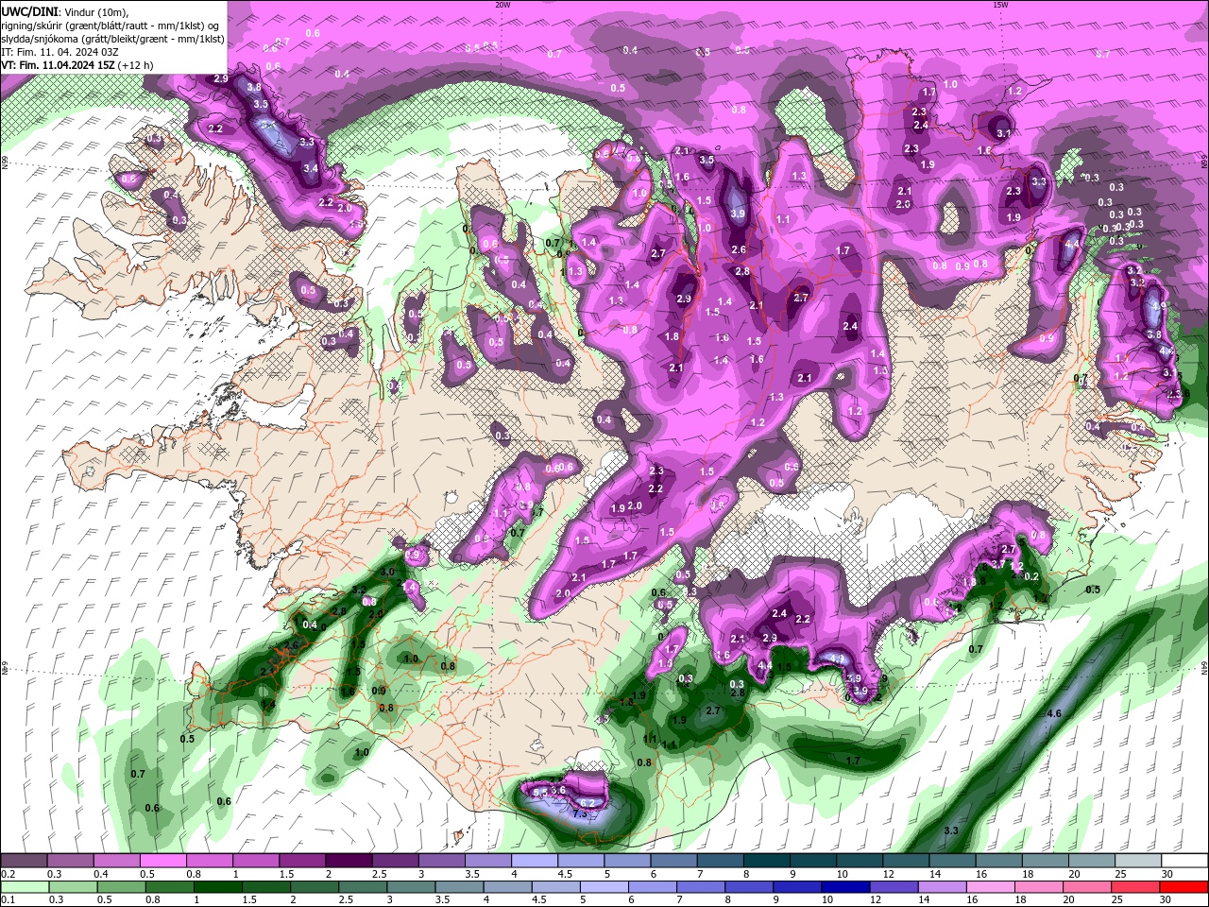
Task: Select the lower legend row swatch at 0.3
Action: point(73,887)
